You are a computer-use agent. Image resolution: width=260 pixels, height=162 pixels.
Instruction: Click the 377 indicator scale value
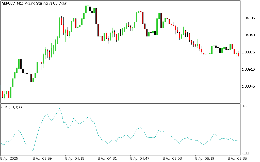(245, 106)
